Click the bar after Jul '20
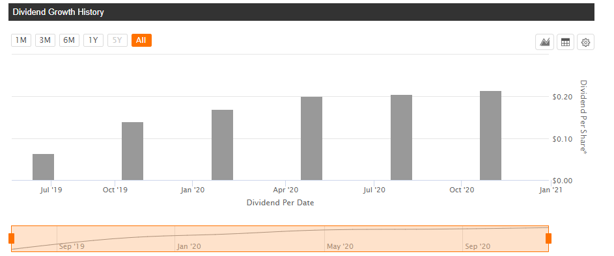 [x=401, y=138]
